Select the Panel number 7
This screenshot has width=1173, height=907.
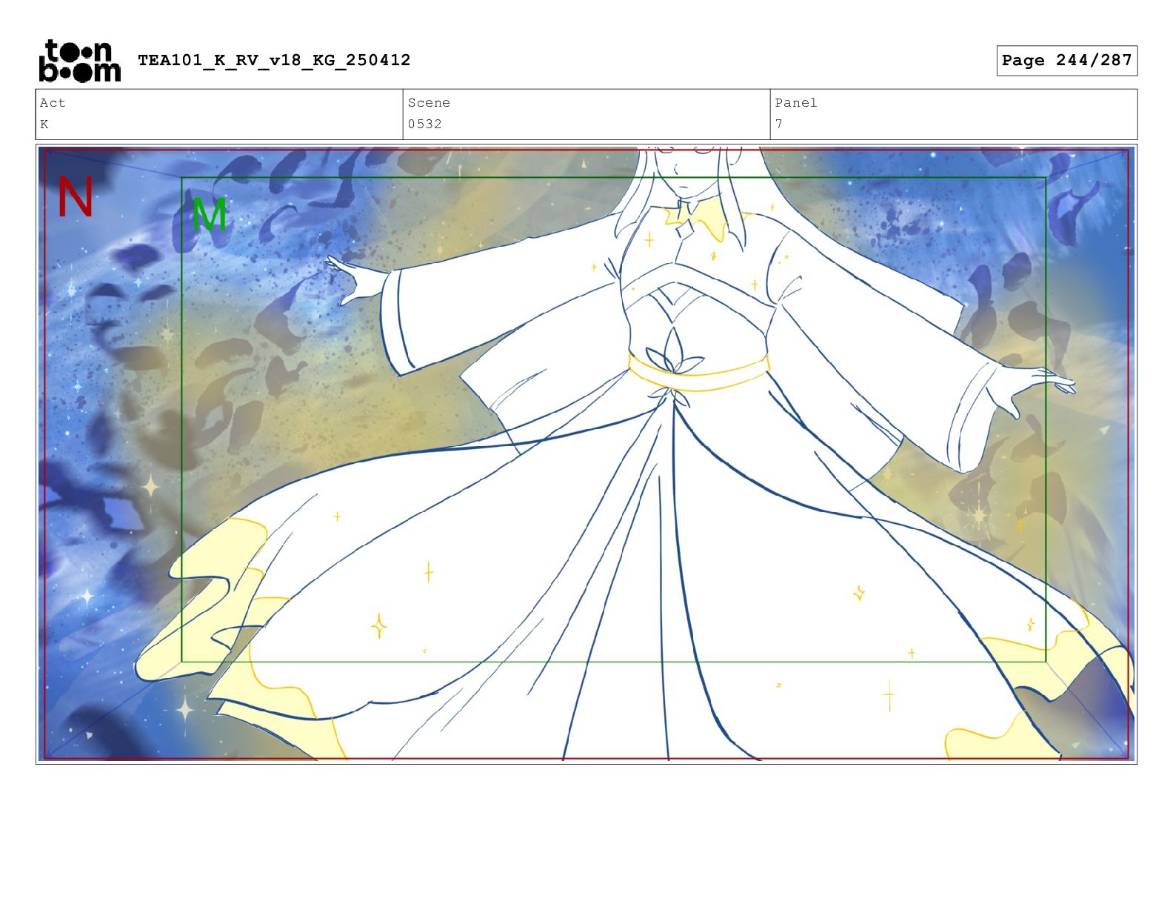point(779,124)
